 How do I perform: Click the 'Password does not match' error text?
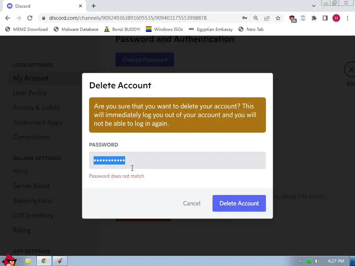(x=116, y=176)
